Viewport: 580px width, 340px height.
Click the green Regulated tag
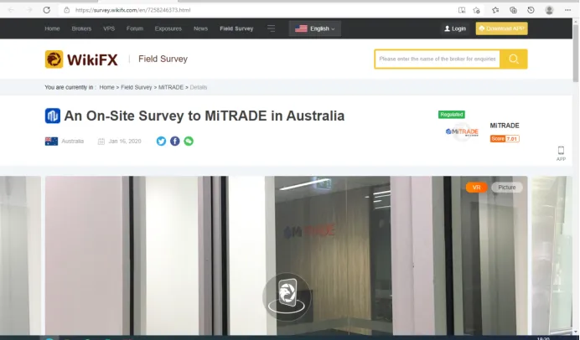[x=452, y=115]
